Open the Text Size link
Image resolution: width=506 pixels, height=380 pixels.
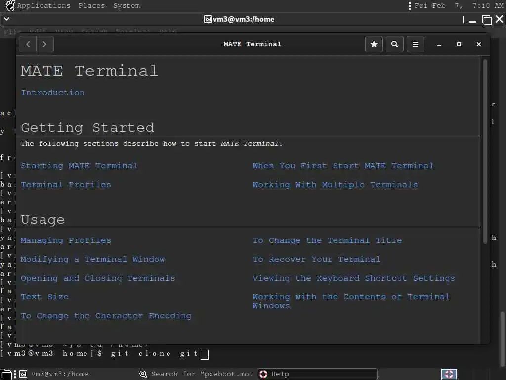click(x=44, y=297)
